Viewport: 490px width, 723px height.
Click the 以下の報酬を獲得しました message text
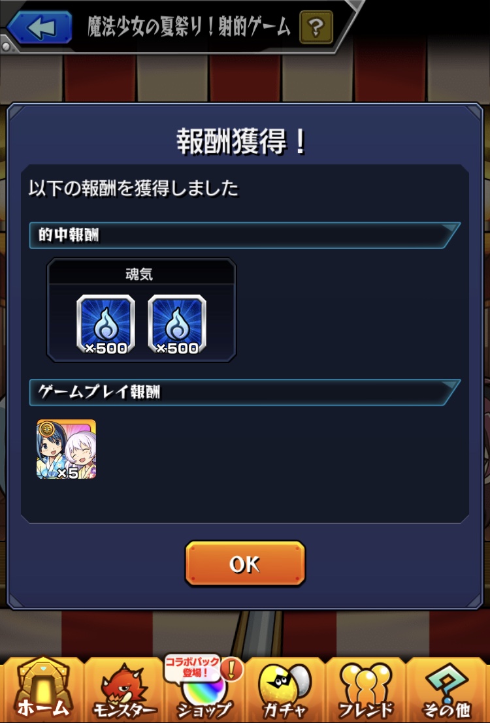point(133,188)
